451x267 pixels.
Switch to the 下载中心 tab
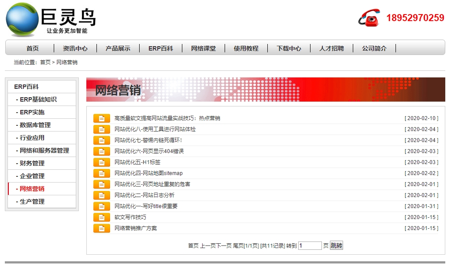pyautogui.click(x=289, y=48)
